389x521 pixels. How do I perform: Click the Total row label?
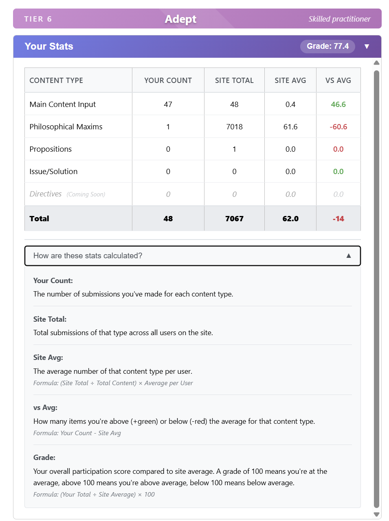[x=39, y=219]
